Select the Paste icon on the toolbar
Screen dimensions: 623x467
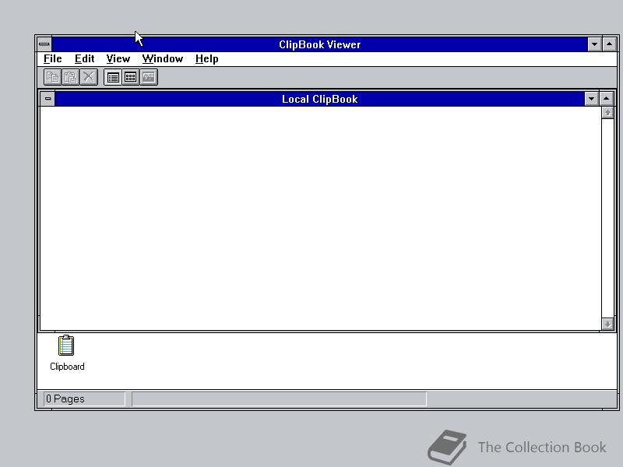70,76
